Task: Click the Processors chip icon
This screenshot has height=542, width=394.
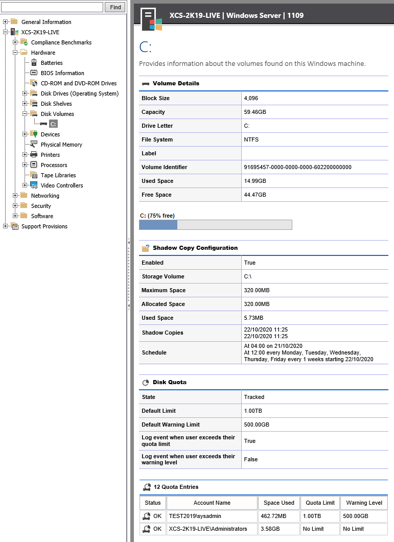Action: point(34,165)
